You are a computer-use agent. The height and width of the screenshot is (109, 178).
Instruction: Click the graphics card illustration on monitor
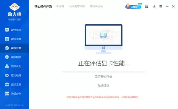coord(103,35)
